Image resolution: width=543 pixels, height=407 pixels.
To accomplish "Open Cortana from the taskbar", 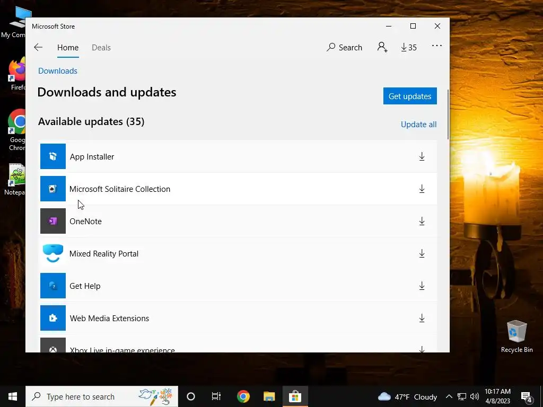I will click(191, 396).
